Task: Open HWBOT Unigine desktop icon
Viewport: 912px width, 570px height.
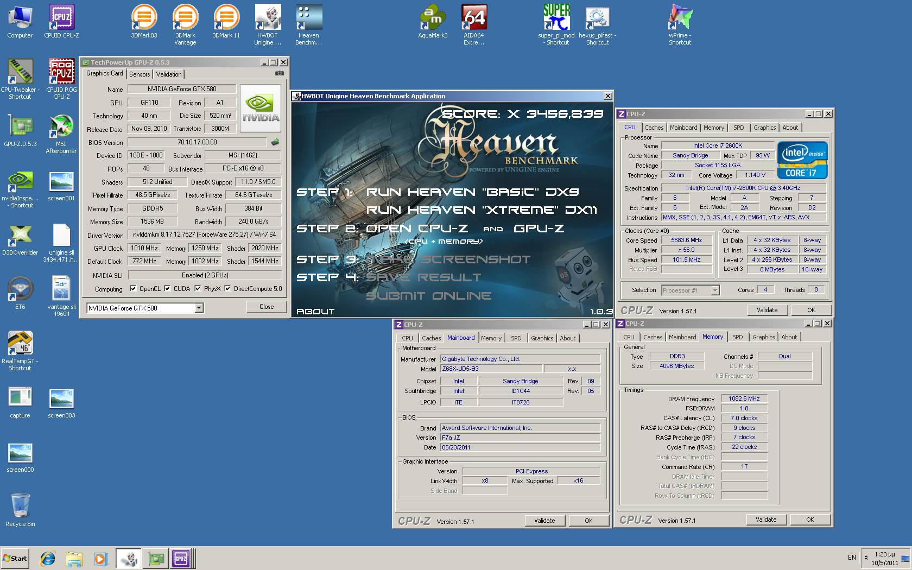Action: click(268, 25)
